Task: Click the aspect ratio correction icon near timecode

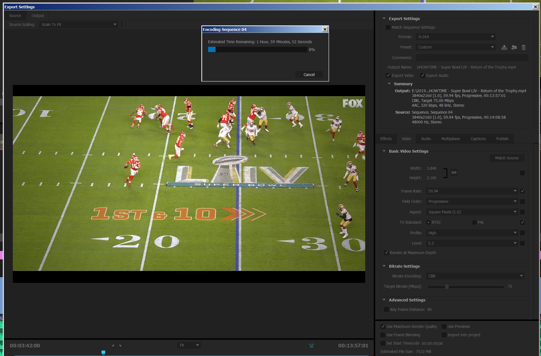Action: [311, 345]
